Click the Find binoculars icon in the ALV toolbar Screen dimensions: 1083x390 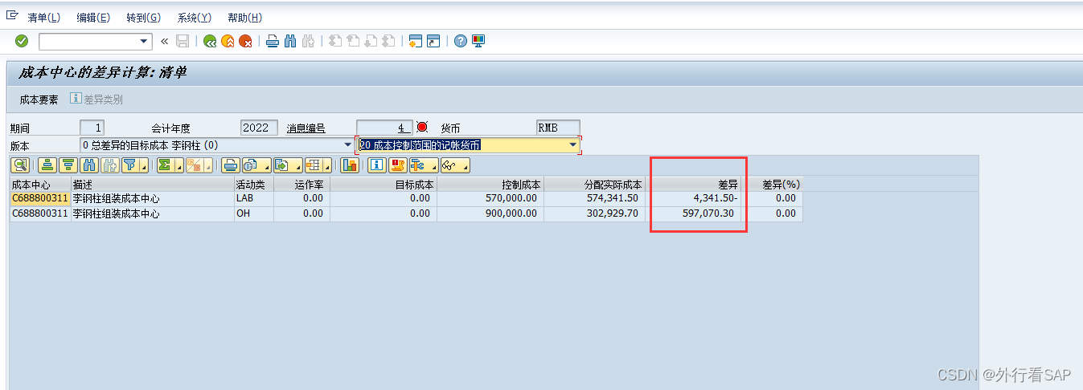coord(89,165)
